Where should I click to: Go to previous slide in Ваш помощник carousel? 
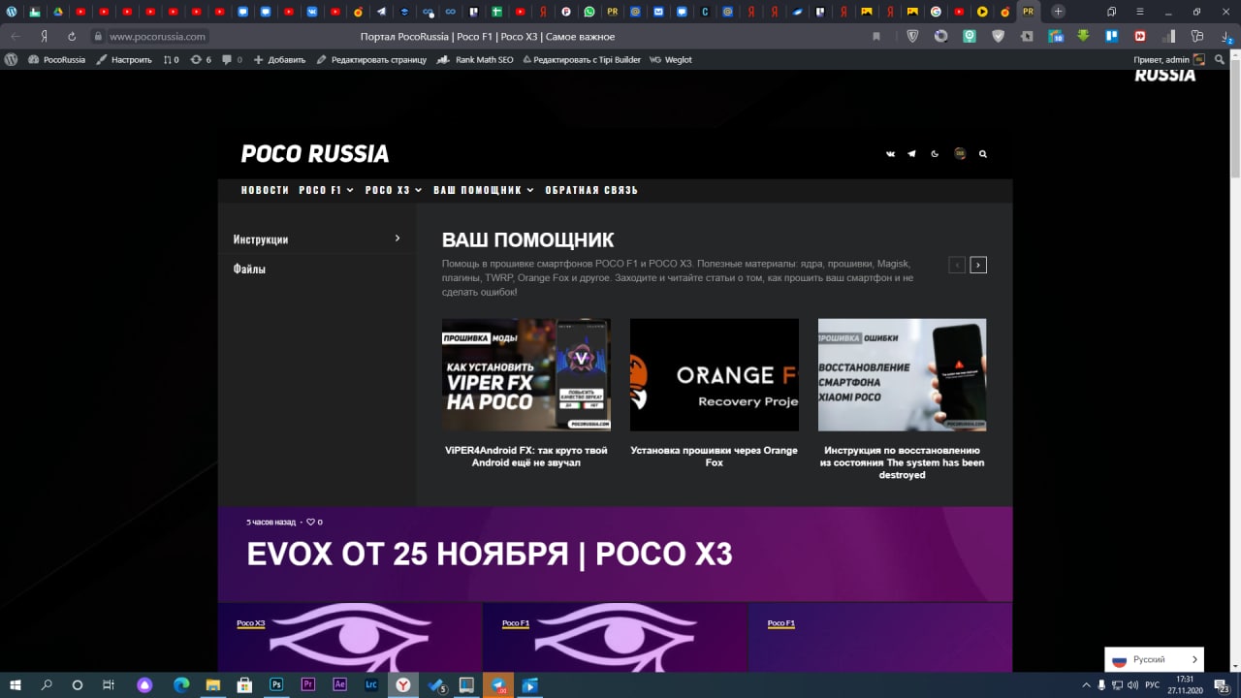pos(957,265)
